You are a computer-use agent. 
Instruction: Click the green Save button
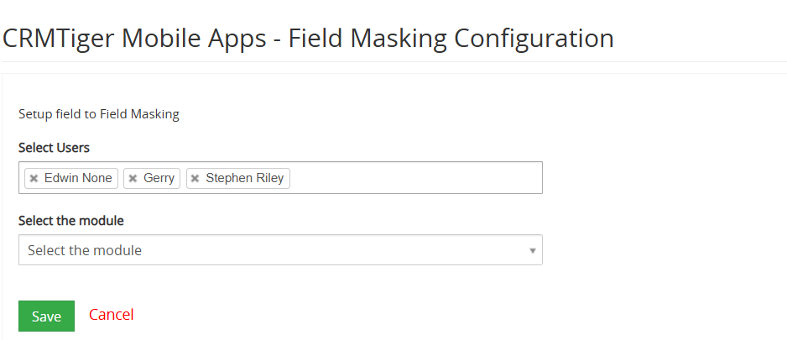[47, 316]
